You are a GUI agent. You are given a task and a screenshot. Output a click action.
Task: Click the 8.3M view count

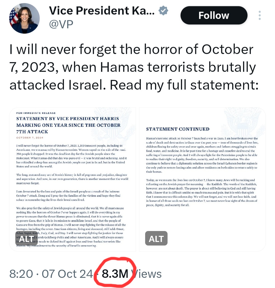115,274
